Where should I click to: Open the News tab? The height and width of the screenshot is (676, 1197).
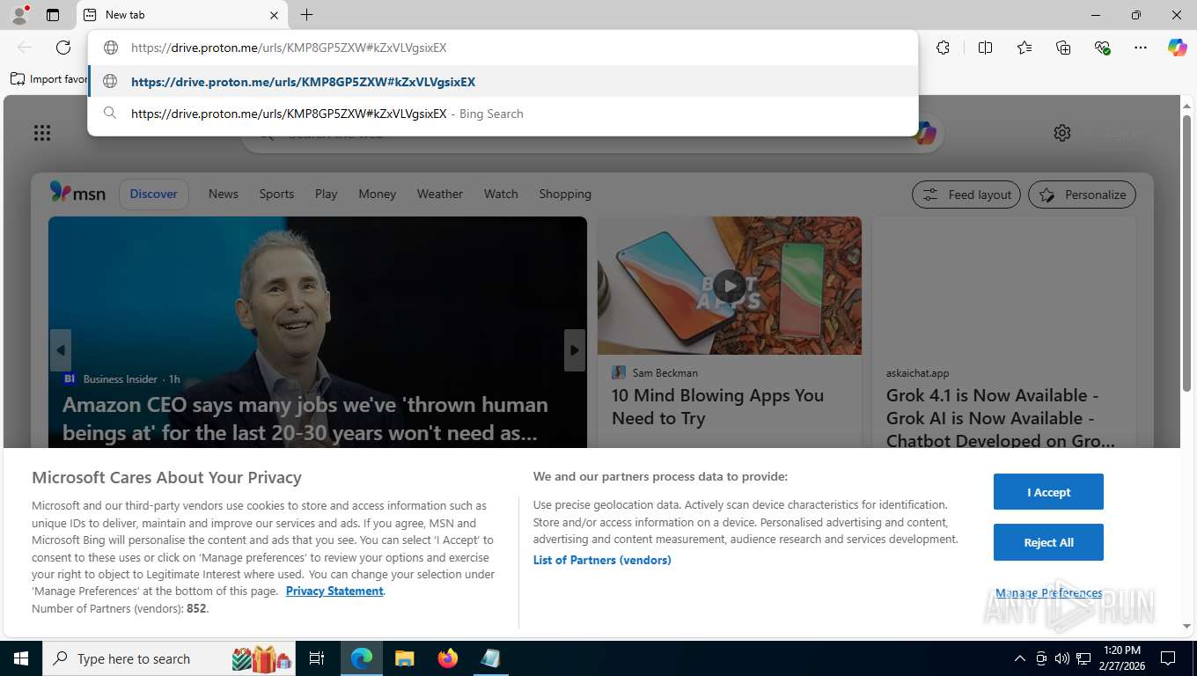224,194
